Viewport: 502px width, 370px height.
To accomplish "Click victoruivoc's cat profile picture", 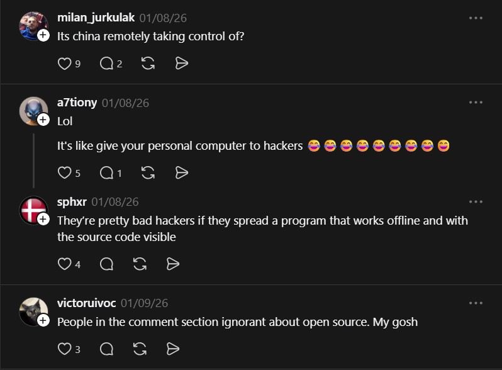I will [33, 311].
